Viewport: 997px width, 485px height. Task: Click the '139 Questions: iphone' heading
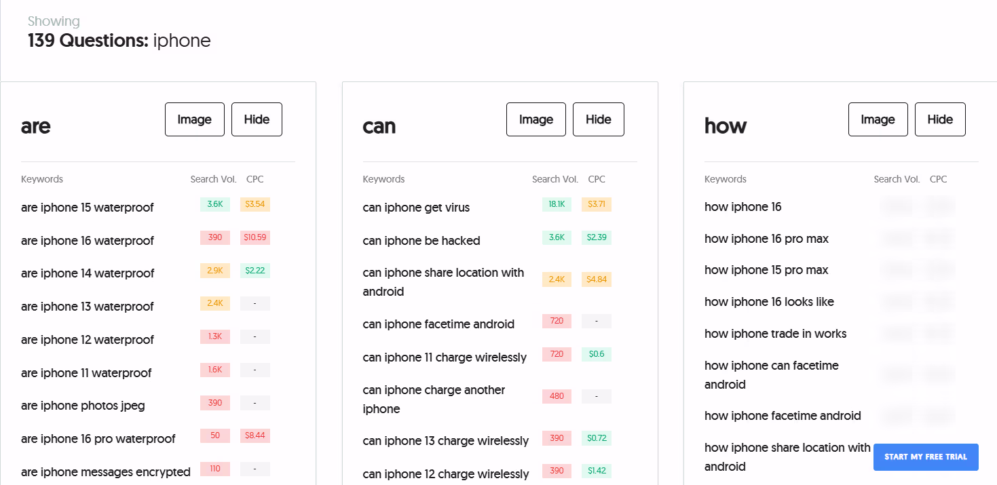click(119, 41)
